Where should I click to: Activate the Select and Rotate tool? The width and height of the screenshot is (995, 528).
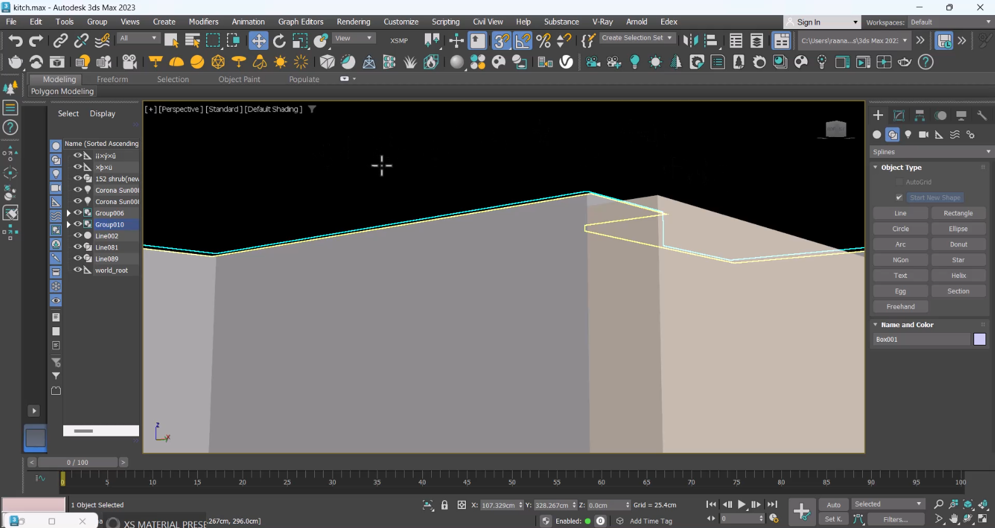[279, 41]
